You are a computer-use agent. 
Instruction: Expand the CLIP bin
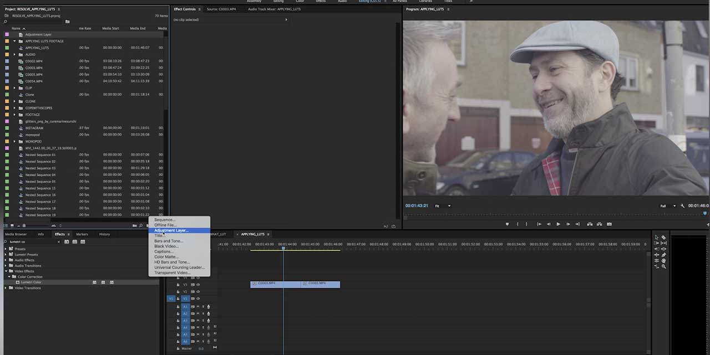[x=15, y=88]
